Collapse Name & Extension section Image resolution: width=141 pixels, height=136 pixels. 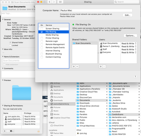tap(3, 57)
